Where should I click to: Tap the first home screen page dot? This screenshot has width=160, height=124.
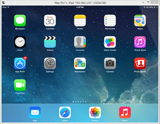click(x=73, y=102)
